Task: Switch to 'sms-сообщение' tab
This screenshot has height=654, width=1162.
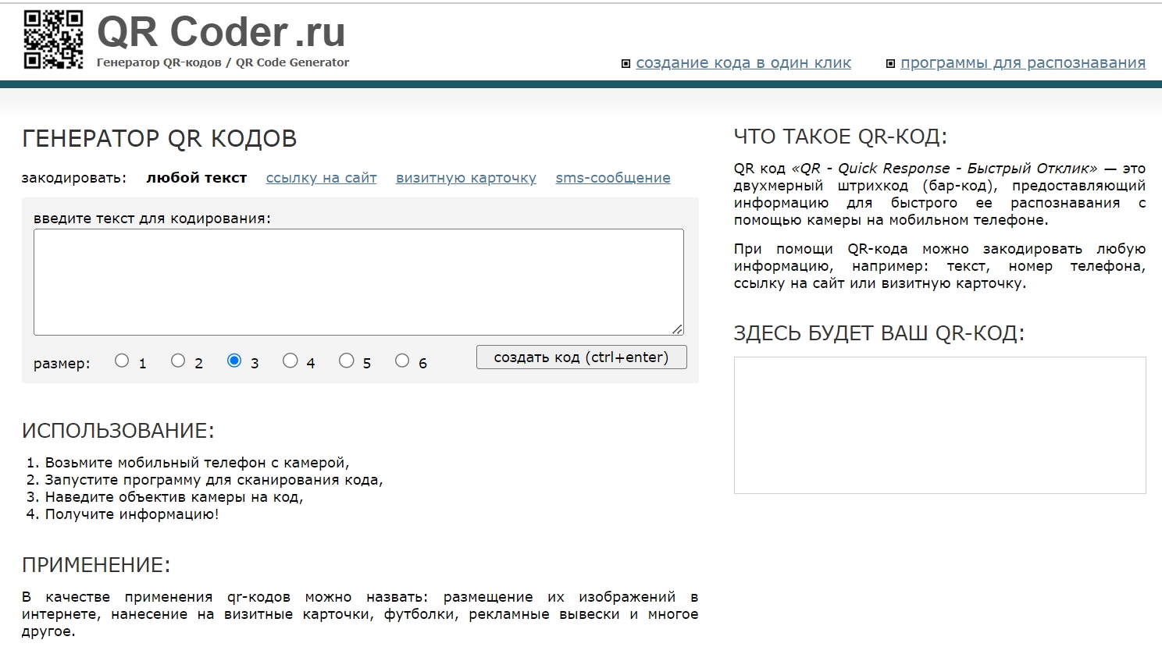Action: pos(613,178)
